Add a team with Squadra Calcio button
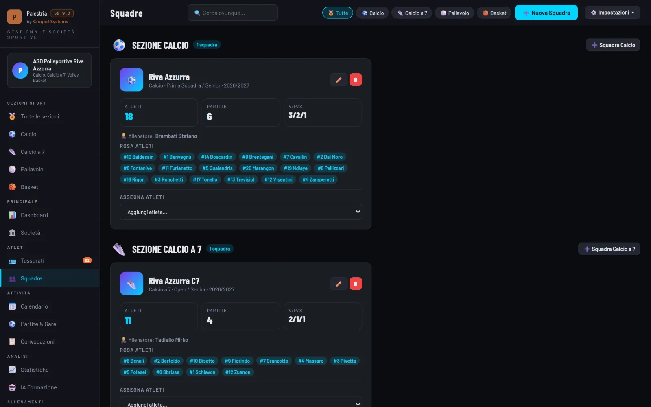 [613, 45]
